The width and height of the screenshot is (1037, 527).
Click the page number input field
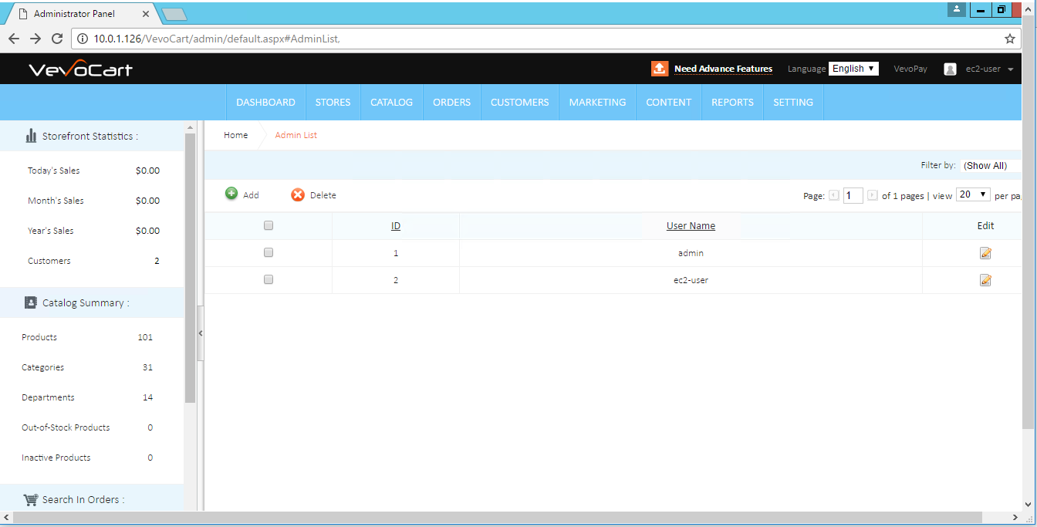pyautogui.click(x=853, y=196)
